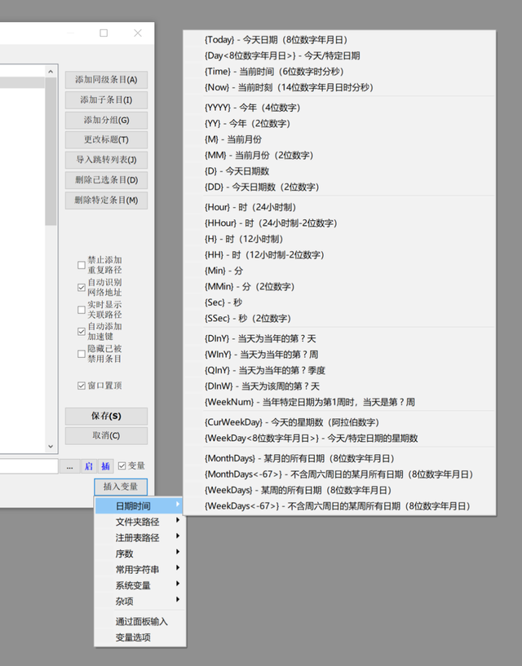Insert the {YY} two-digit year variable
Screen dimensions: 522x666
pyautogui.click(x=339, y=124)
